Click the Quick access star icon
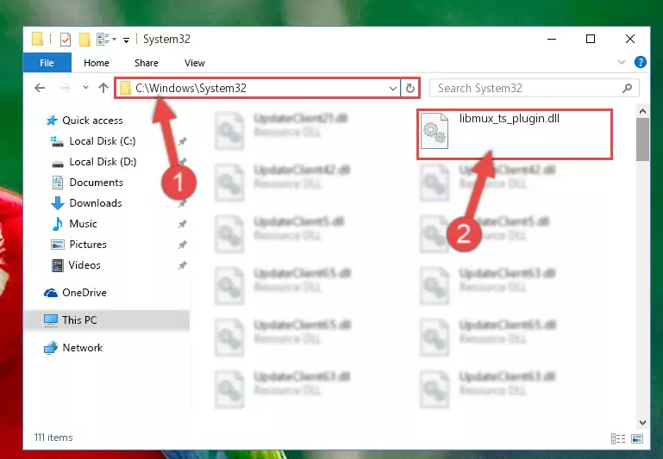 (x=52, y=121)
